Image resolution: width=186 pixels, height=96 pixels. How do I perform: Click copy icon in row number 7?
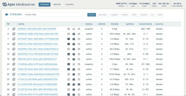point(14,39)
